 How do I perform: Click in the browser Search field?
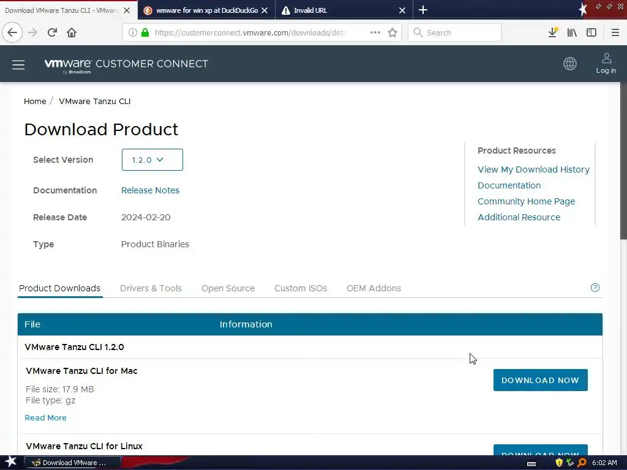[x=455, y=32]
